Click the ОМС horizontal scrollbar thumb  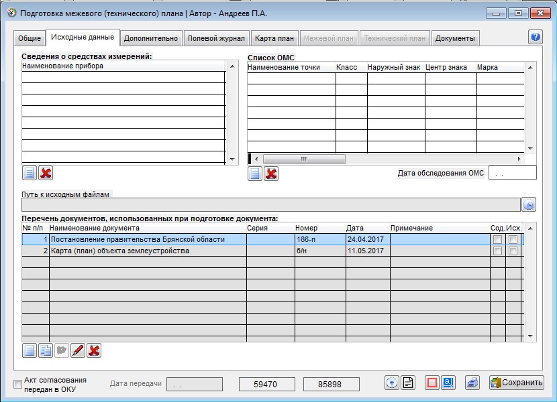[x=304, y=159]
